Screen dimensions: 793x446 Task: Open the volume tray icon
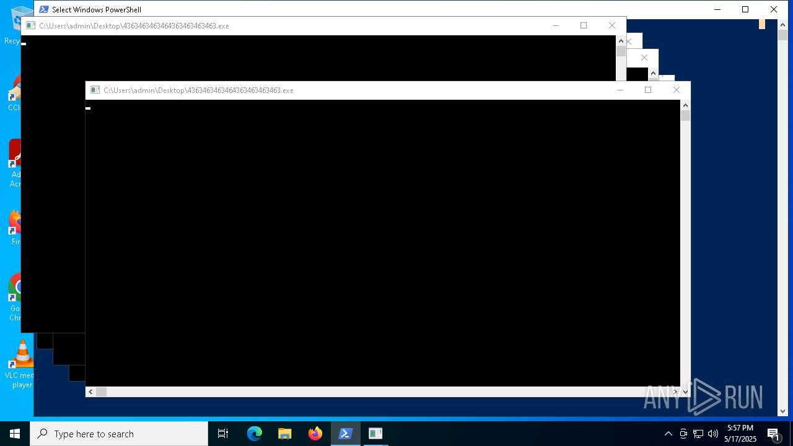point(713,434)
